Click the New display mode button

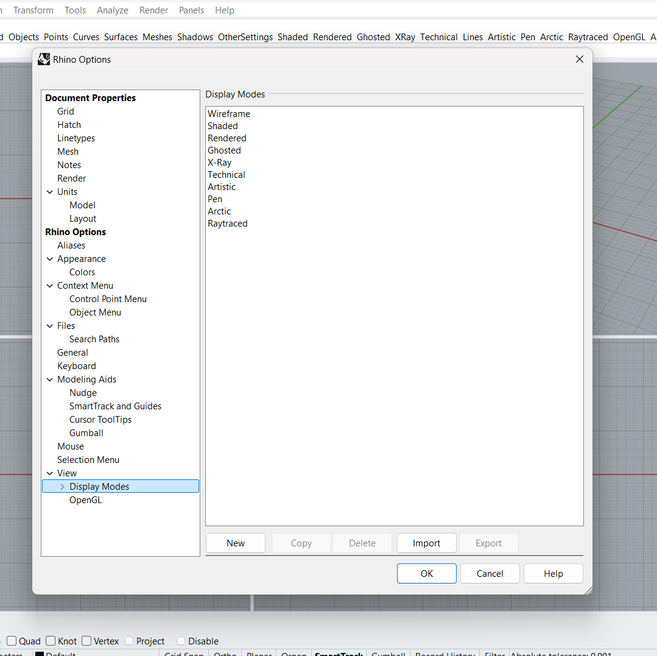236,543
